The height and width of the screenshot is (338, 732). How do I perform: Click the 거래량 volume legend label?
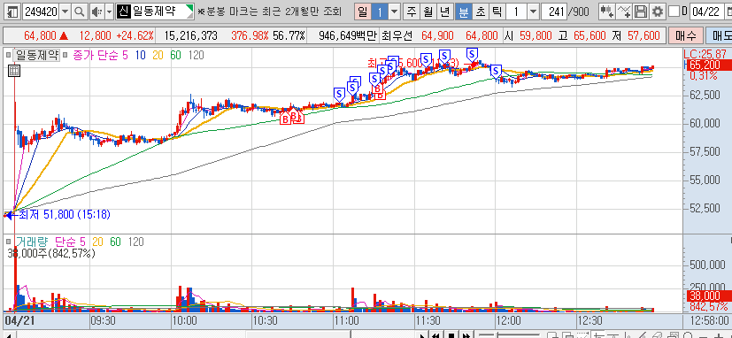[31, 242]
